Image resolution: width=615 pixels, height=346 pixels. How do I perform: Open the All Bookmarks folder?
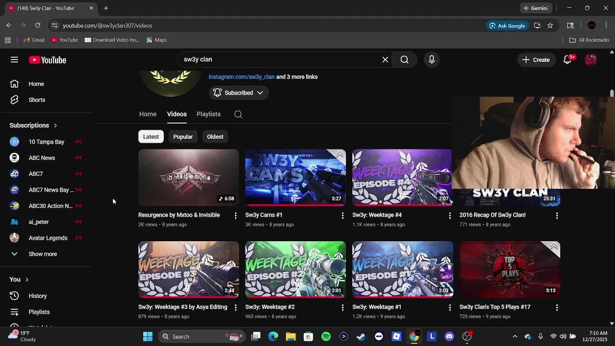tap(589, 40)
